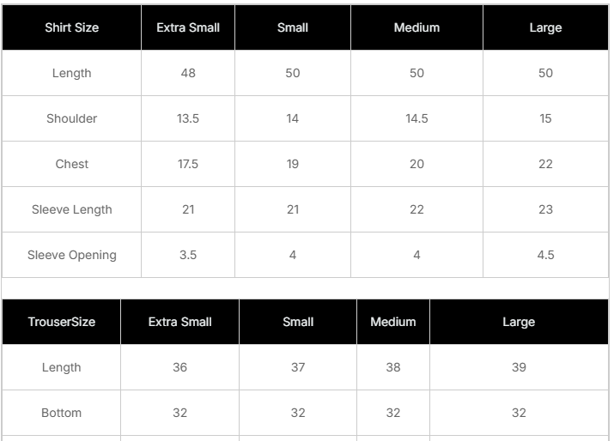Select the Sleeve Length row label
This screenshot has height=441, width=614.
[x=71, y=209]
